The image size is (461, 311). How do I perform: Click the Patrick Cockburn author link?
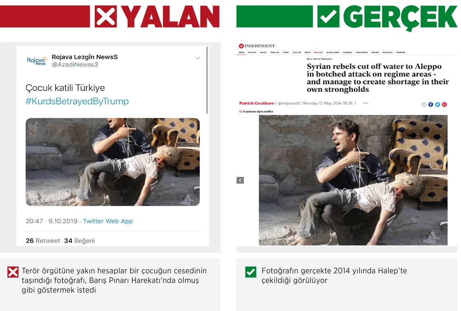pyautogui.click(x=256, y=103)
